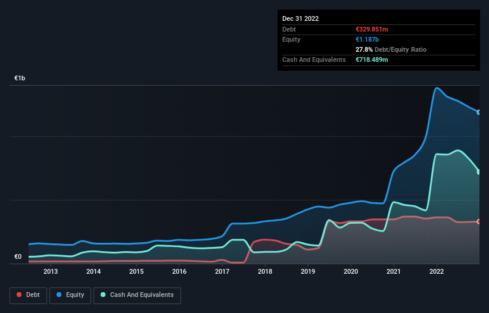Click the Debt label in tooltip
The width and height of the screenshot is (489, 313).
click(289, 29)
